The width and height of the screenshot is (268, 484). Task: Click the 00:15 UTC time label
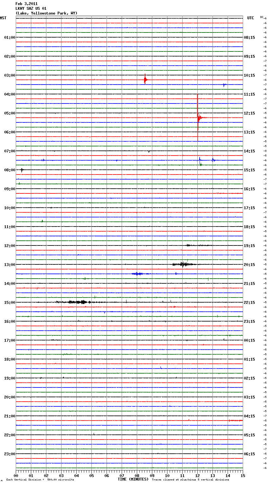point(249,340)
